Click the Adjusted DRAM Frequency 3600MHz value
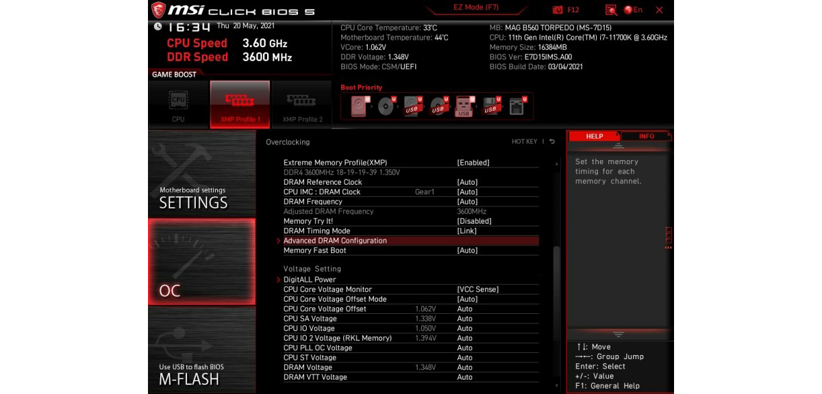 (471, 211)
